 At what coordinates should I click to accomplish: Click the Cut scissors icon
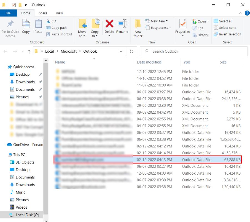pyautogui.click(x=48, y=21)
